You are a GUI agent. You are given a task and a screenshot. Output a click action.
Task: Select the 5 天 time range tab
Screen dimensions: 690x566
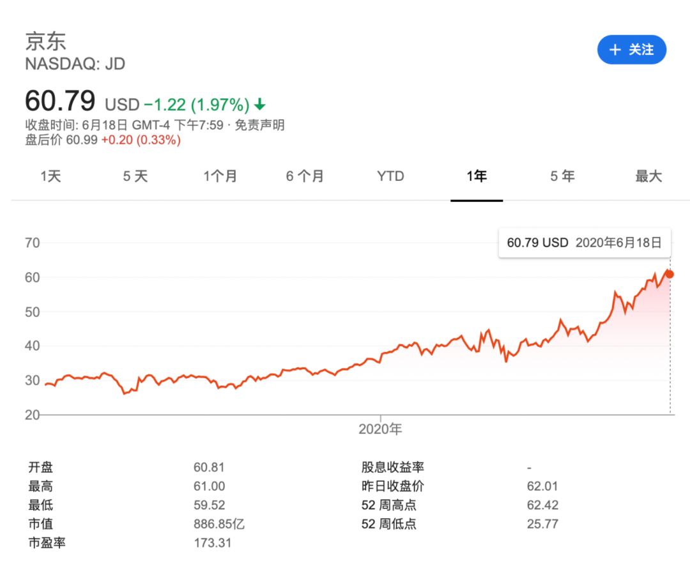pos(135,176)
